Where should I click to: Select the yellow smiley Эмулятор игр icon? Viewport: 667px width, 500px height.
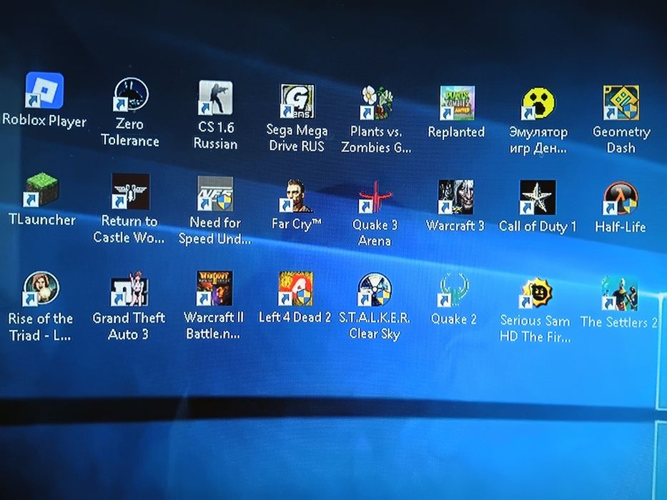pos(538,104)
